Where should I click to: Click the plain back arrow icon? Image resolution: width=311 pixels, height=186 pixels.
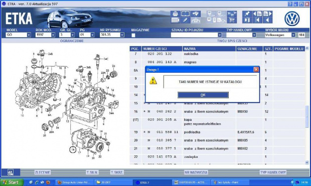(x=267, y=20)
